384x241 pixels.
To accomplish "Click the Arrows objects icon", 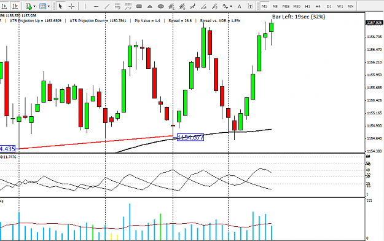I will 225,6.
